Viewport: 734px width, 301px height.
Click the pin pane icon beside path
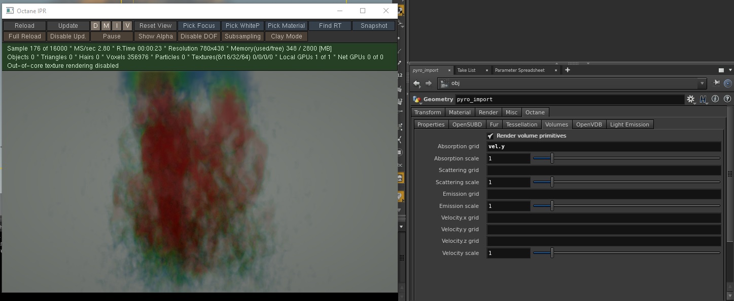point(716,83)
